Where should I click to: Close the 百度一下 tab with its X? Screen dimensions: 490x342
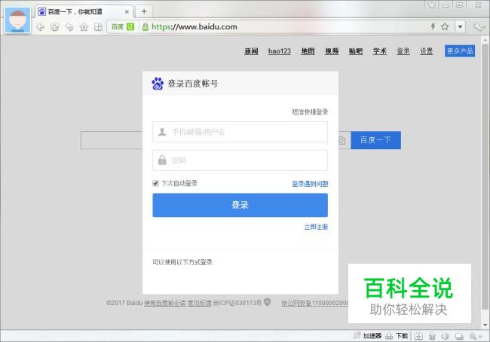click(127, 11)
